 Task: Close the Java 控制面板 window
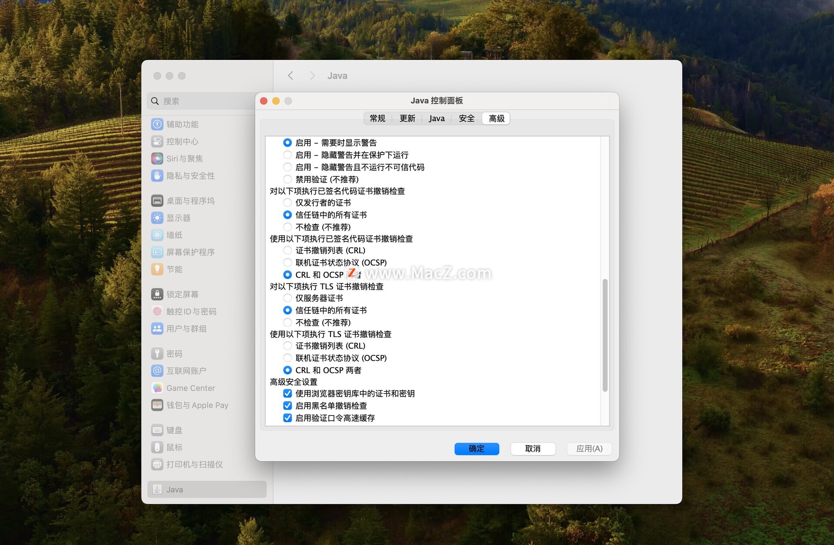point(264,101)
